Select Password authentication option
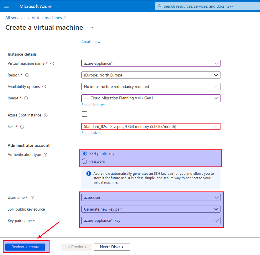Image resolution: width=260 pixels, height=255 pixels. point(84,161)
